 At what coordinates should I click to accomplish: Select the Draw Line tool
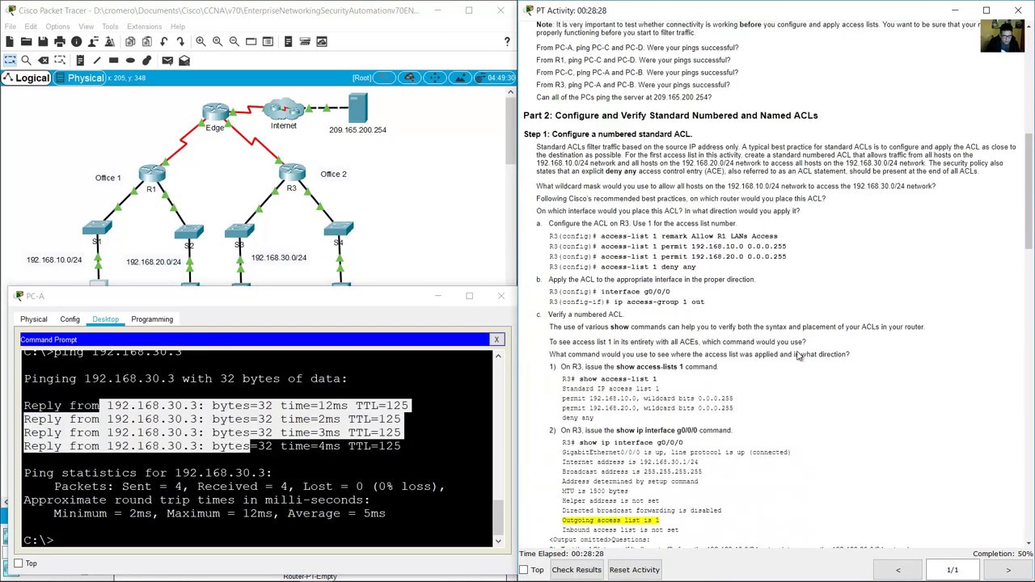[x=96, y=61]
